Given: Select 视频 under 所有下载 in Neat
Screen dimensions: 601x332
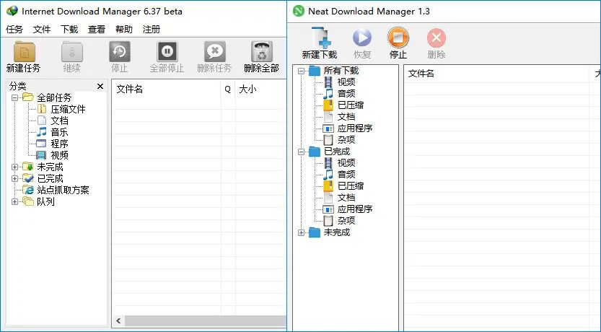Looking at the screenshot, I should (346, 82).
